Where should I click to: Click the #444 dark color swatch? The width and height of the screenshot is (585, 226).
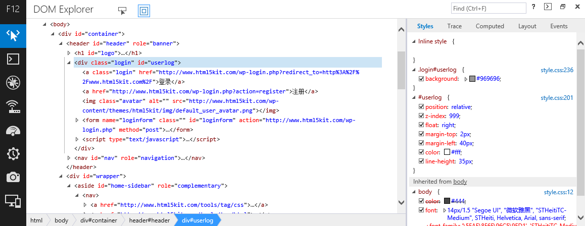pos(447,201)
